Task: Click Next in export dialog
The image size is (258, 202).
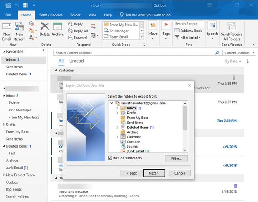Action: (x=154, y=173)
